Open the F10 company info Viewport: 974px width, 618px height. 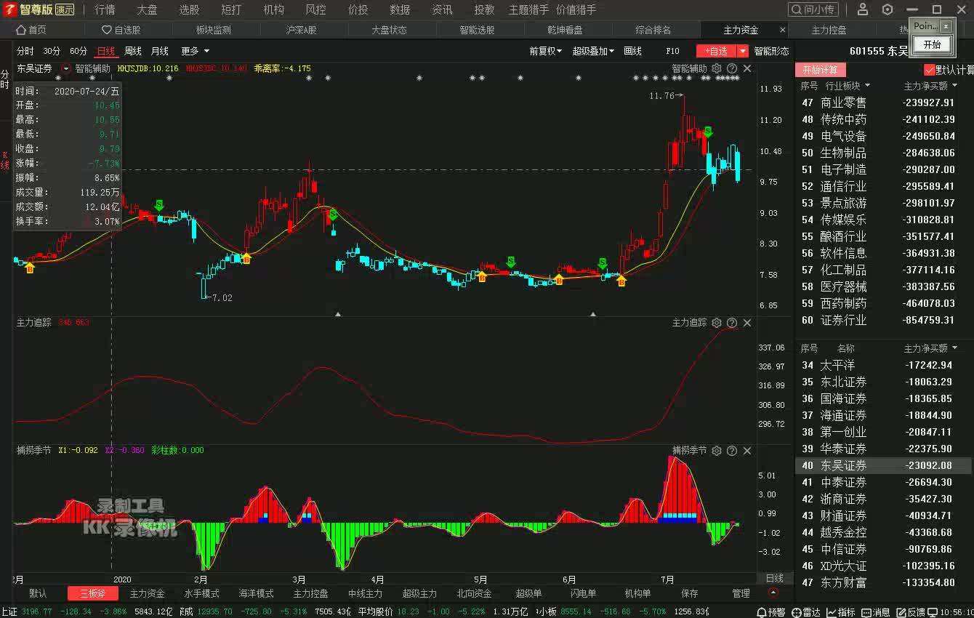click(x=672, y=51)
